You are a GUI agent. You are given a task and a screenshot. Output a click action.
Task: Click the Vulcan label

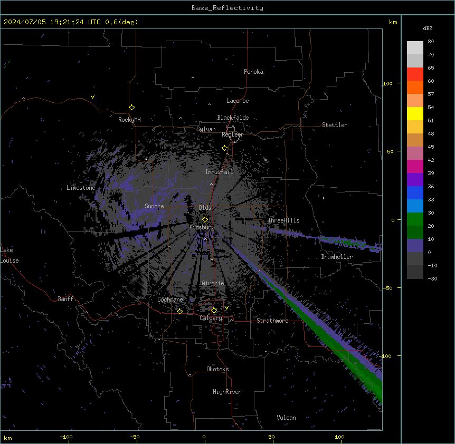pos(287,418)
